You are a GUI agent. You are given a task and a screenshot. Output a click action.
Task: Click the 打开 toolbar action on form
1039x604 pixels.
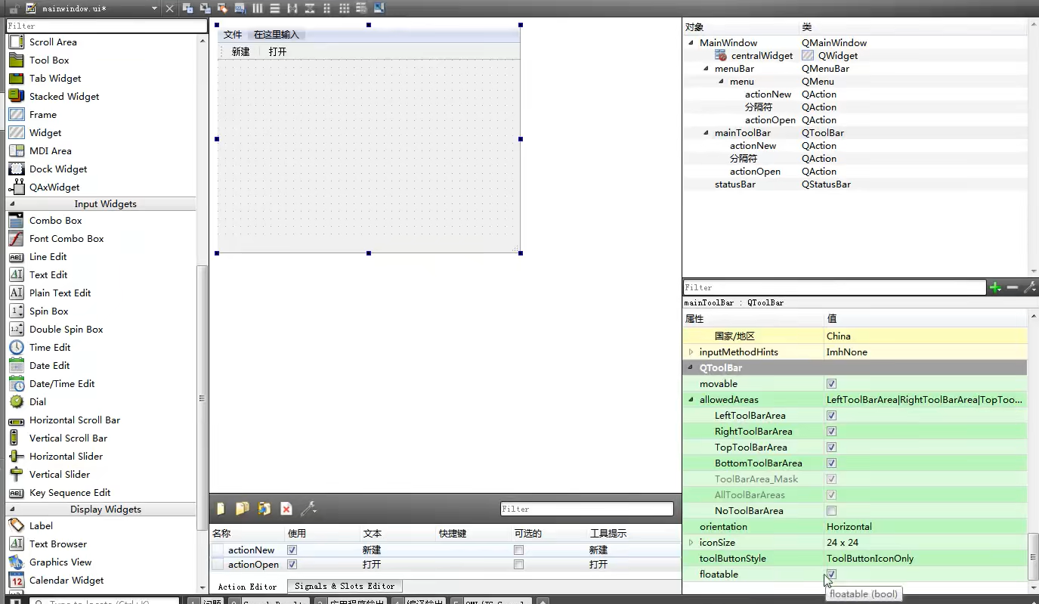click(x=277, y=52)
